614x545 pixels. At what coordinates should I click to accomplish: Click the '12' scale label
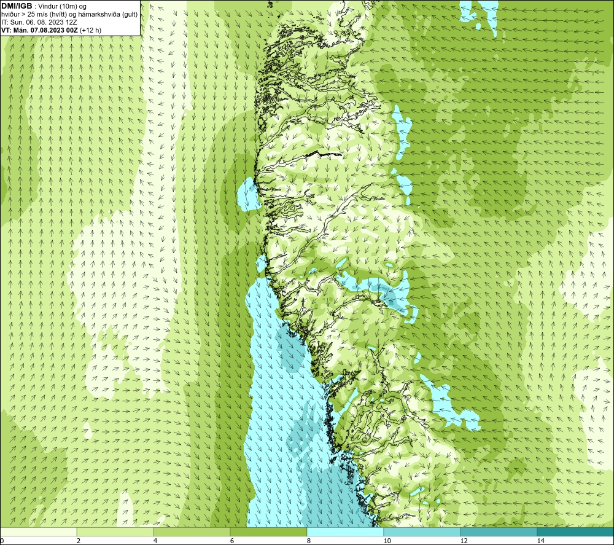[464, 541]
